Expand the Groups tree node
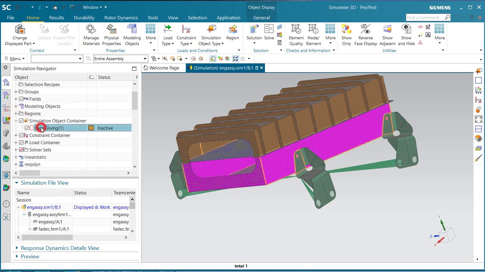485x272 pixels. tap(16, 92)
